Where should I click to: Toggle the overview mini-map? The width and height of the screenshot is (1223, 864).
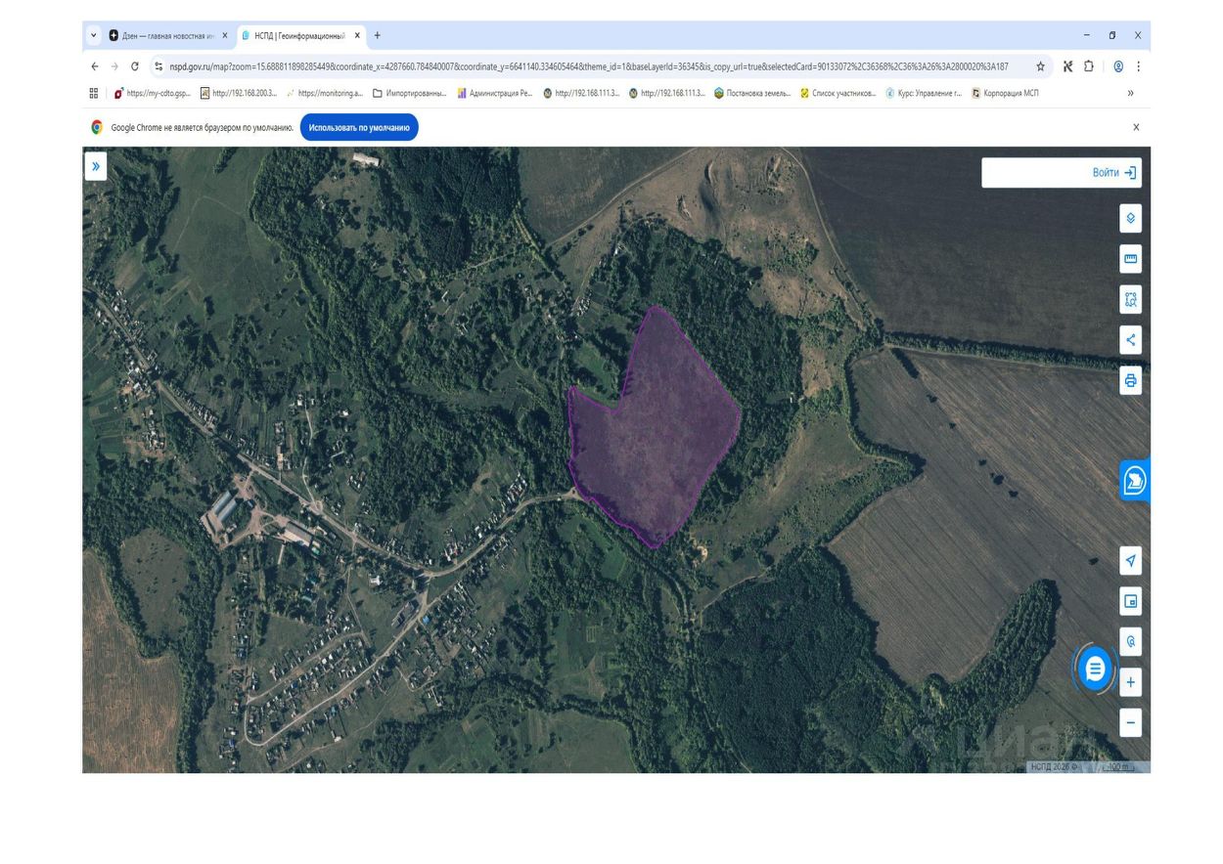pyautogui.click(x=1131, y=601)
